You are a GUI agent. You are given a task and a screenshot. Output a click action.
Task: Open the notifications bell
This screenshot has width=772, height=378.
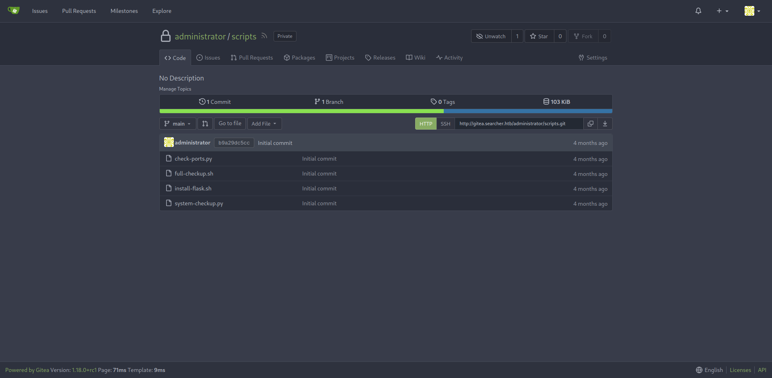[698, 11]
